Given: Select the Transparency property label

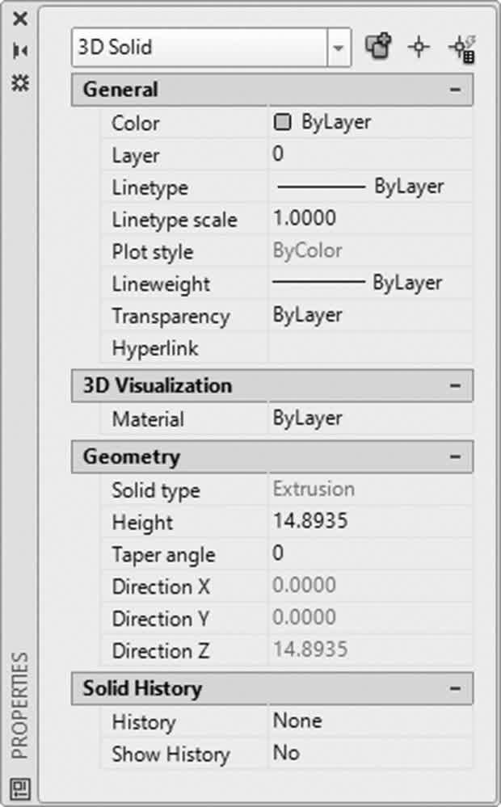Looking at the screenshot, I should pos(171,317).
